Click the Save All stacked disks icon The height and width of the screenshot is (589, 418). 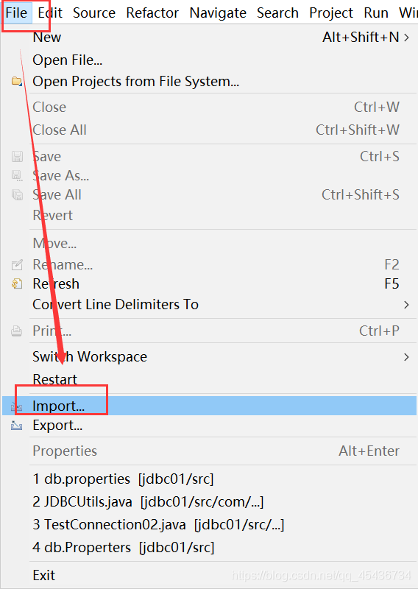17,194
